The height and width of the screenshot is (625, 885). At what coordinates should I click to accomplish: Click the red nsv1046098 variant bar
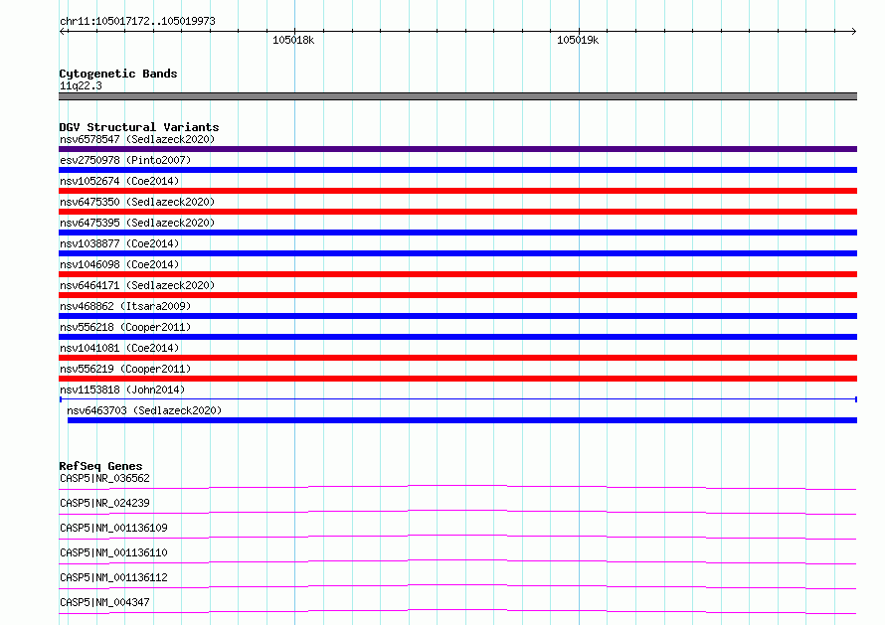457,274
